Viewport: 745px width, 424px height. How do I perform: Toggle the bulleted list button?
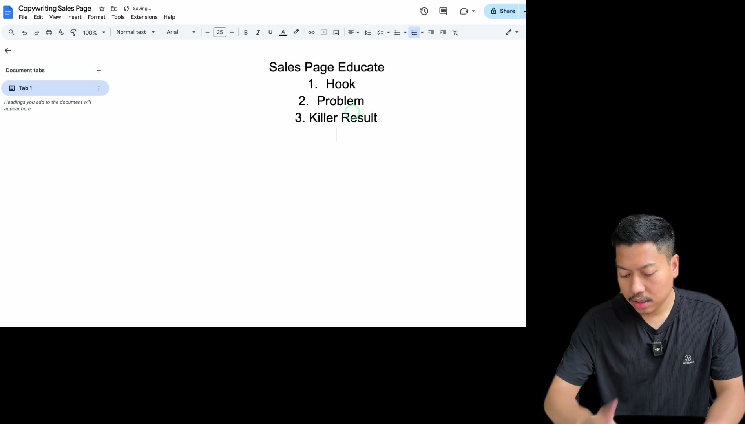coord(397,32)
